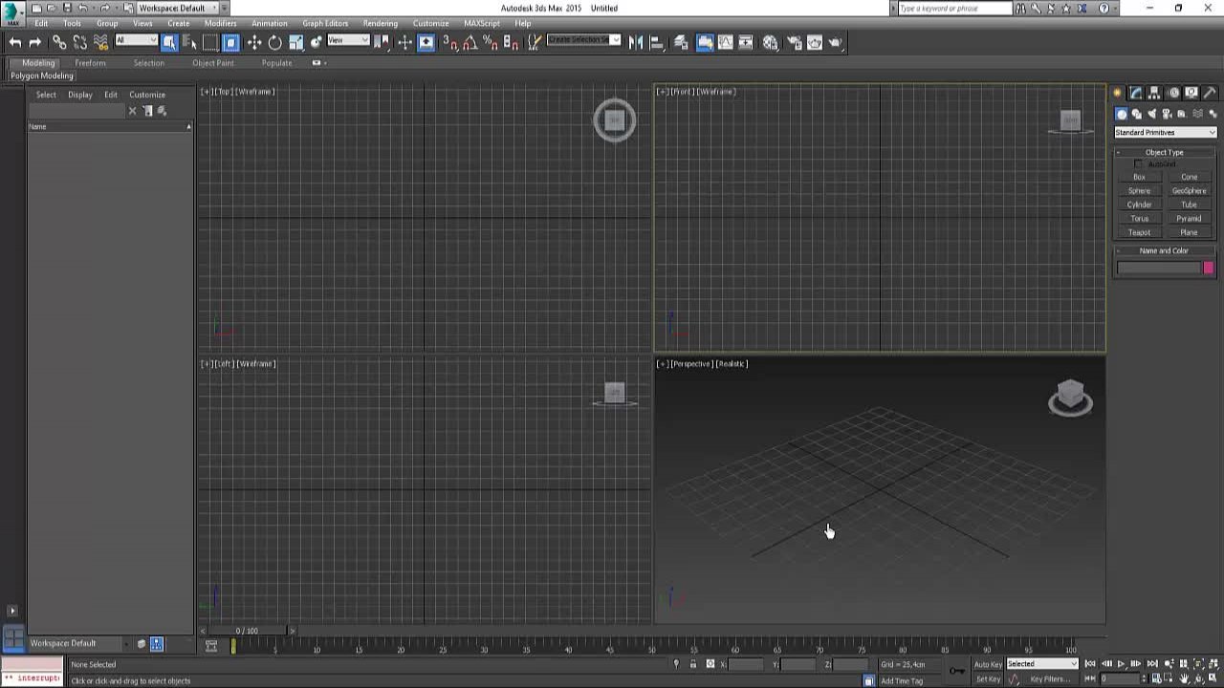The image size is (1224, 688).
Task: Open the selection filter 'All' dropdown
Action: (x=136, y=40)
